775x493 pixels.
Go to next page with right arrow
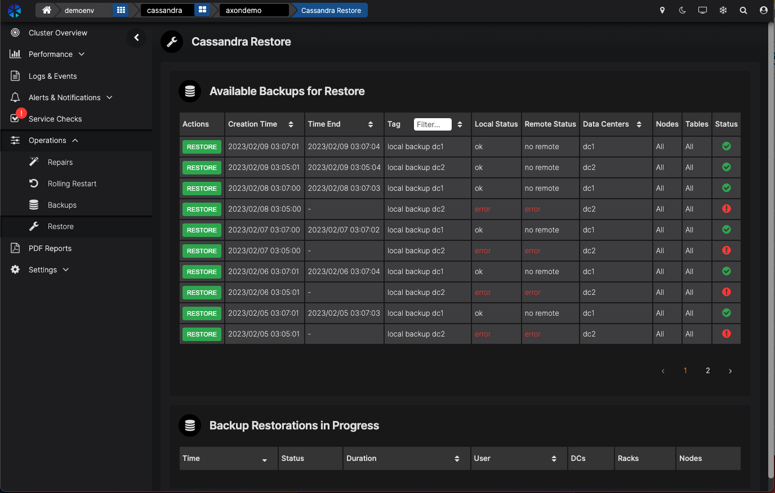pyautogui.click(x=731, y=371)
